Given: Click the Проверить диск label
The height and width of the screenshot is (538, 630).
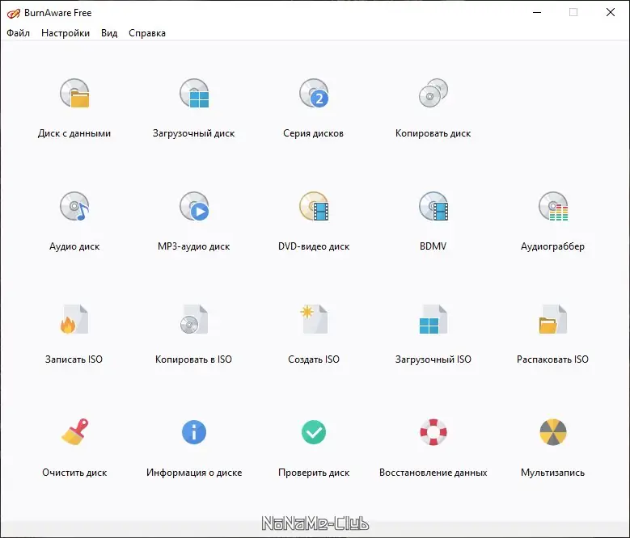Looking at the screenshot, I should pyautogui.click(x=314, y=473).
